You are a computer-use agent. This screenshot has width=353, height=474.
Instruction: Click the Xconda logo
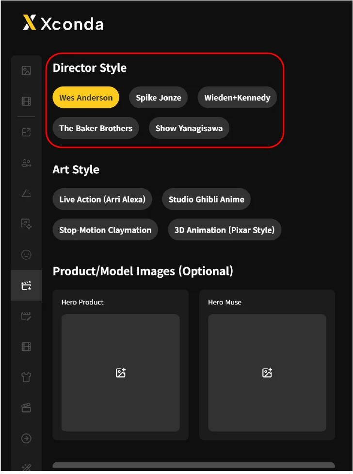(64, 23)
